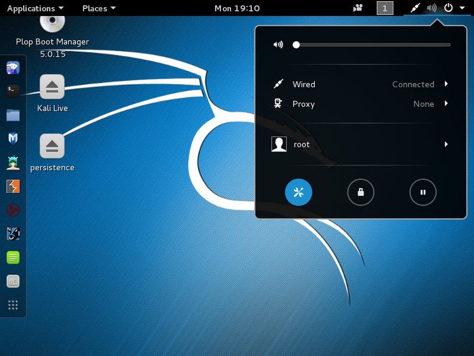Viewport: 474px width, 356px height.
Task: Open the red Maltego icon in the dock
Action: (13, 210)
